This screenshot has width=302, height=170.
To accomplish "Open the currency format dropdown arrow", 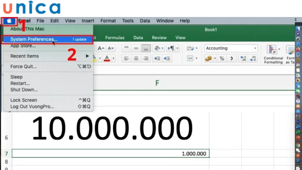I will (215, 59).
